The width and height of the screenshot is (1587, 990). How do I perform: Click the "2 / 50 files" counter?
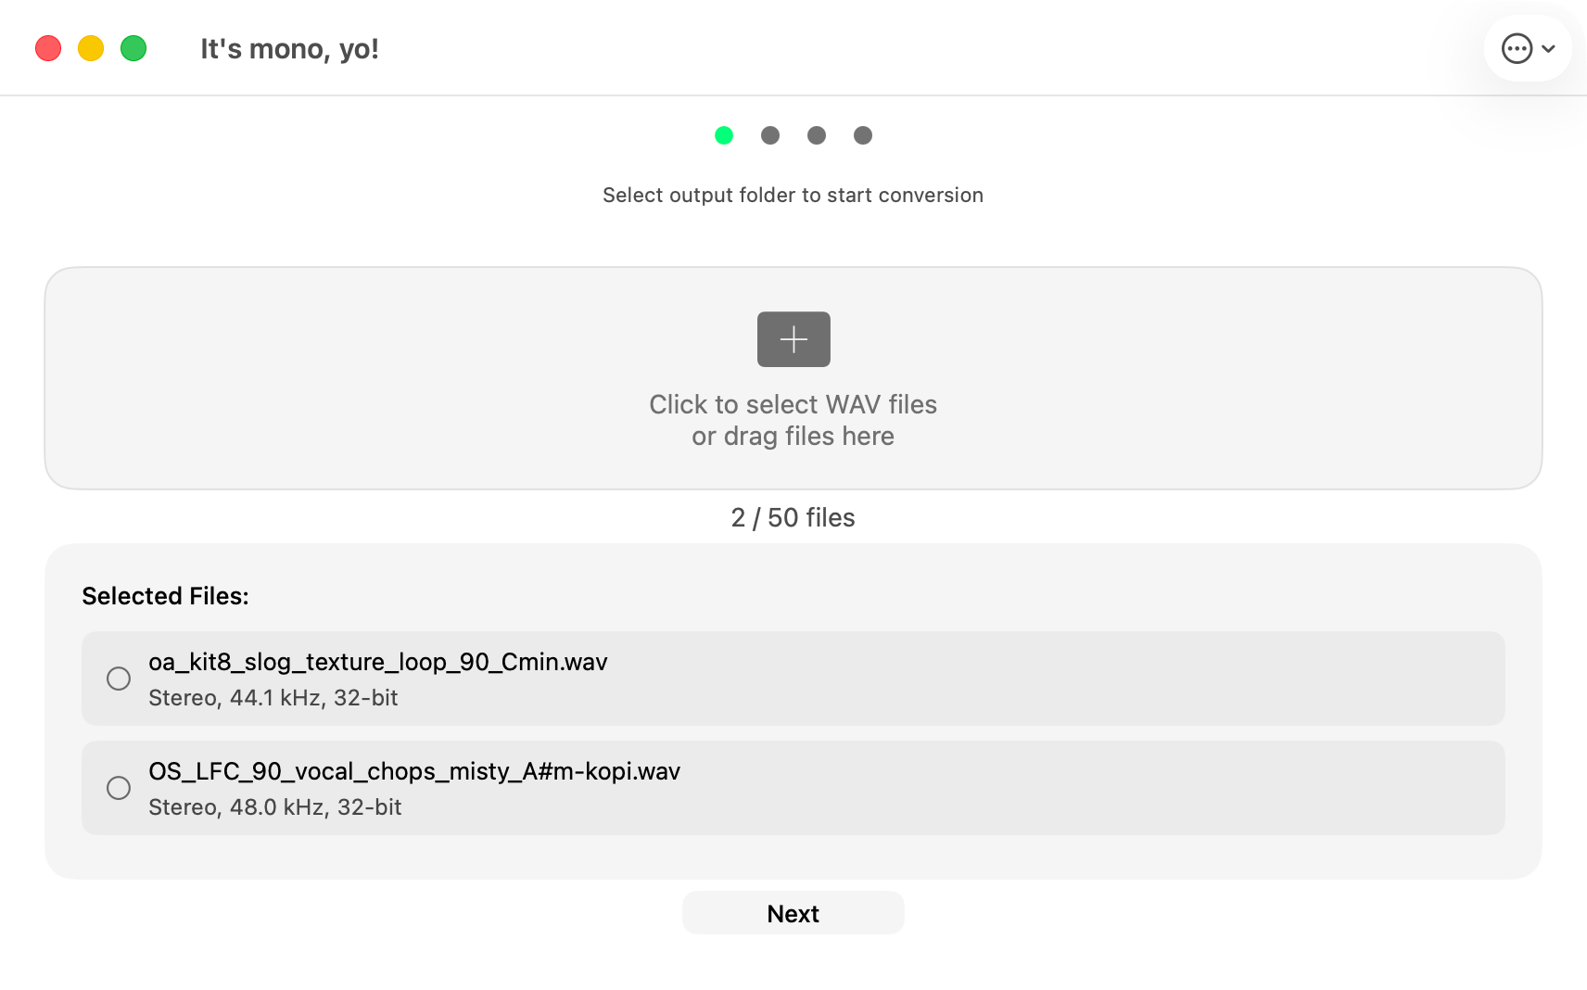tap(793, 517)
